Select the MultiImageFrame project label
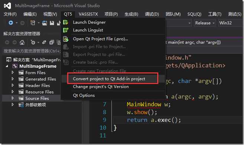This screenshot has width=244, height=145. [x=38, y=66]
